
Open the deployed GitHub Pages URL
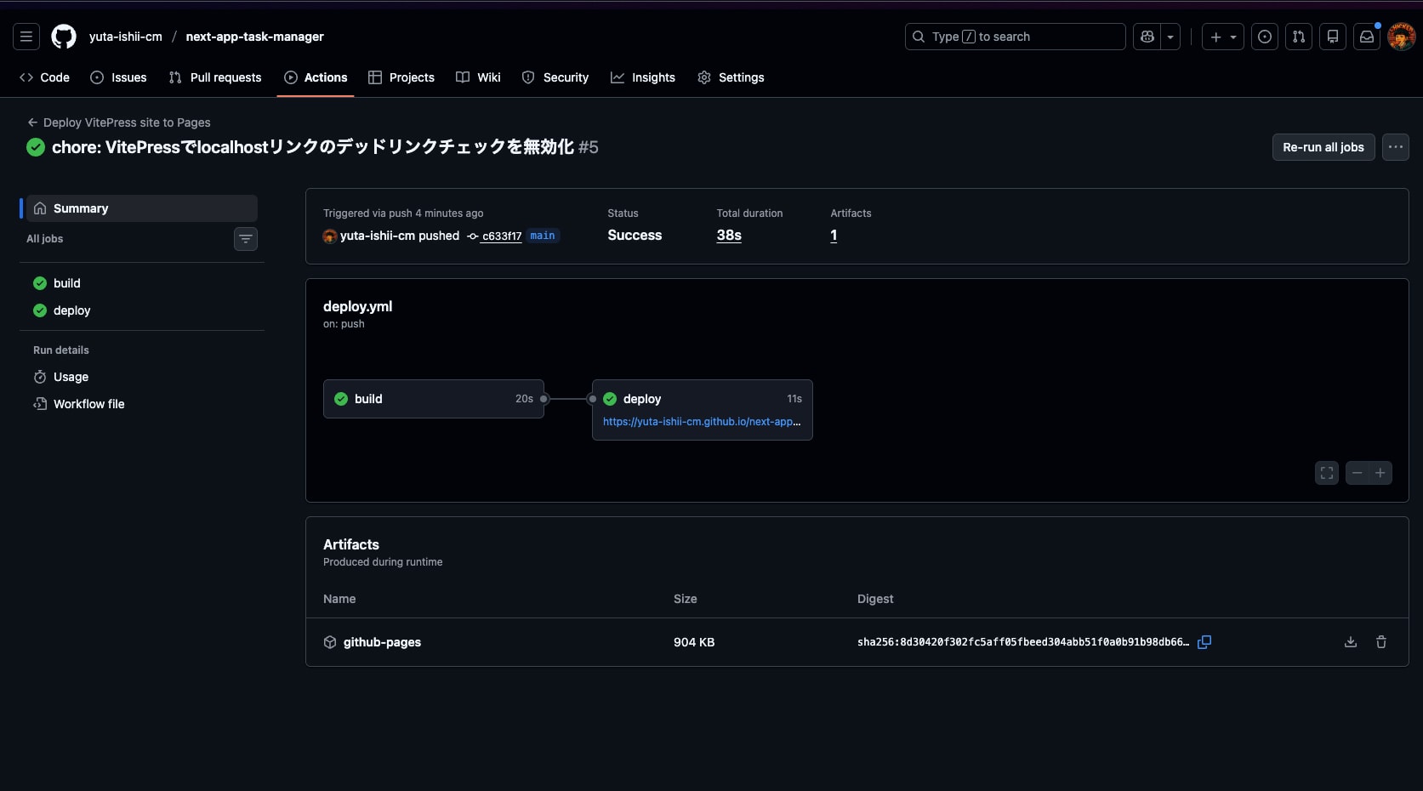point(701,422)
